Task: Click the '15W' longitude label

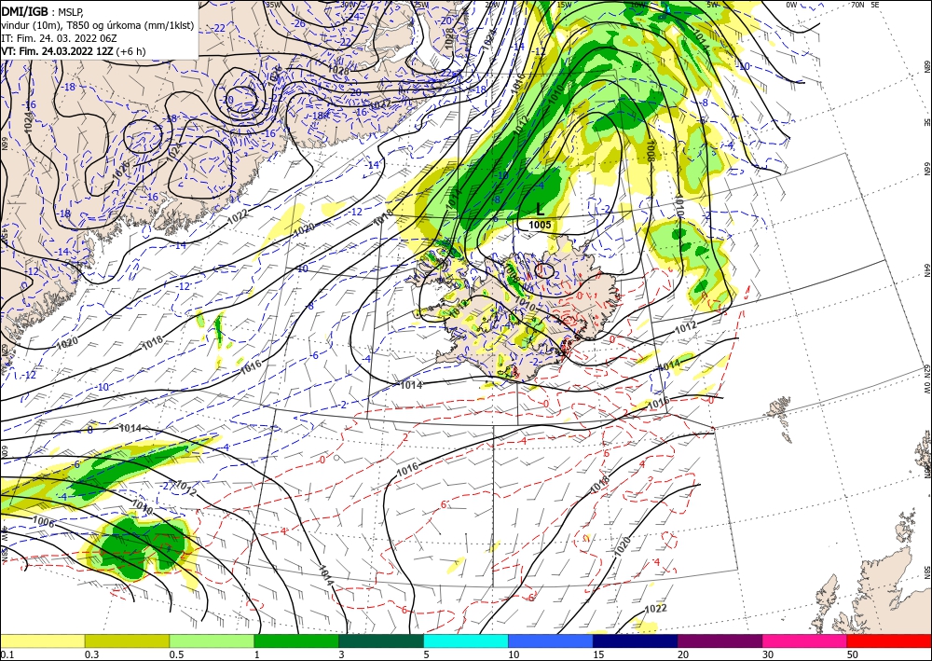Action: coord(564,4)
